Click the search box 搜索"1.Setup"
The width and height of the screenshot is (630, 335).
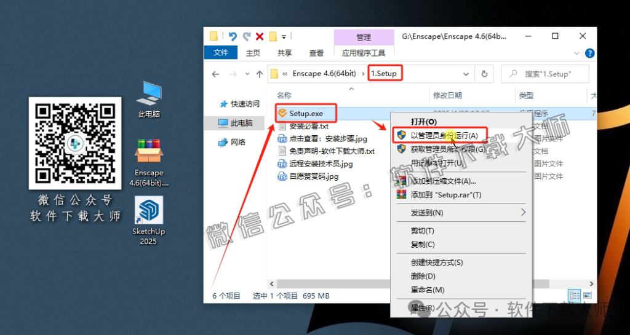click(x=545, y=74)
